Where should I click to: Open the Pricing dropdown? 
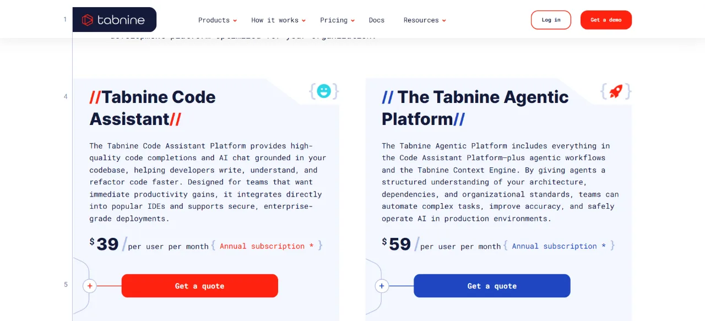[x=338, y=20]
